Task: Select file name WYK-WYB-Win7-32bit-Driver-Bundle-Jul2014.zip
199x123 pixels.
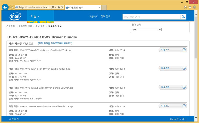Action: [45, 50]
